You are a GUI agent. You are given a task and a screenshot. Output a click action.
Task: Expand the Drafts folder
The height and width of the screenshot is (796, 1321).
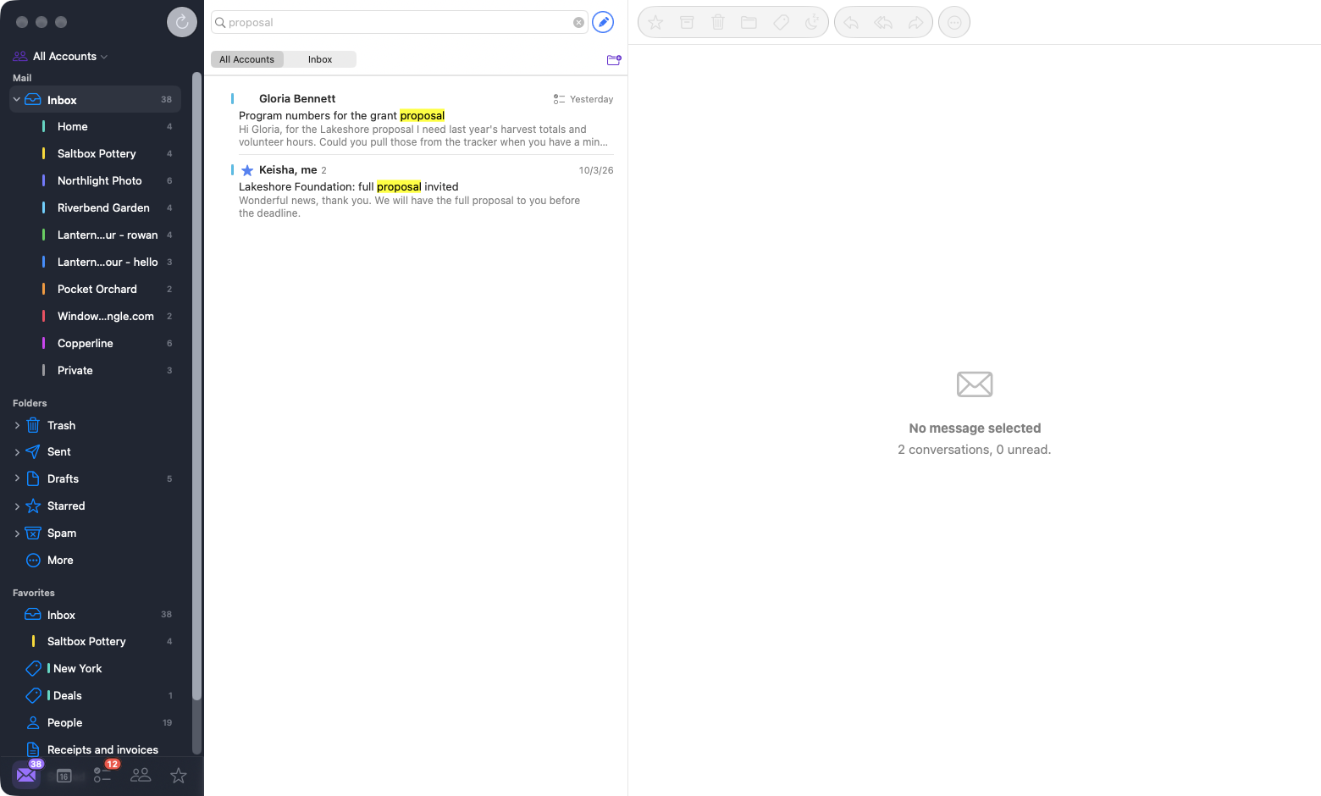[17, 479]
